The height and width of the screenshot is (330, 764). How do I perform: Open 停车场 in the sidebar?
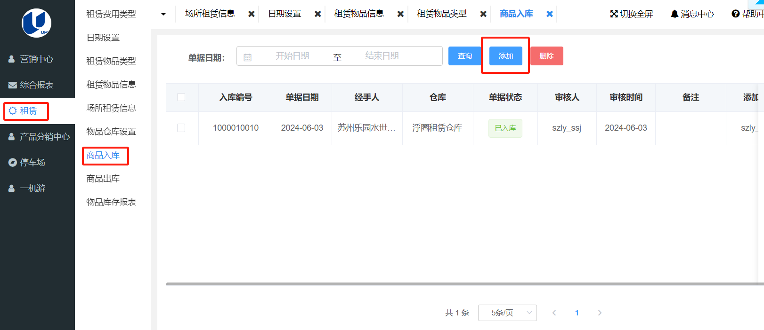[x=33, y=163]
